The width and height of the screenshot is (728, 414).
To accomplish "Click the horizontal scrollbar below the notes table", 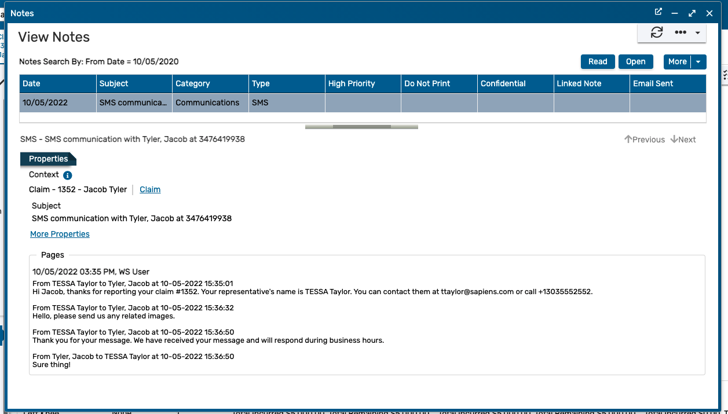I will [x=361, y=126].
